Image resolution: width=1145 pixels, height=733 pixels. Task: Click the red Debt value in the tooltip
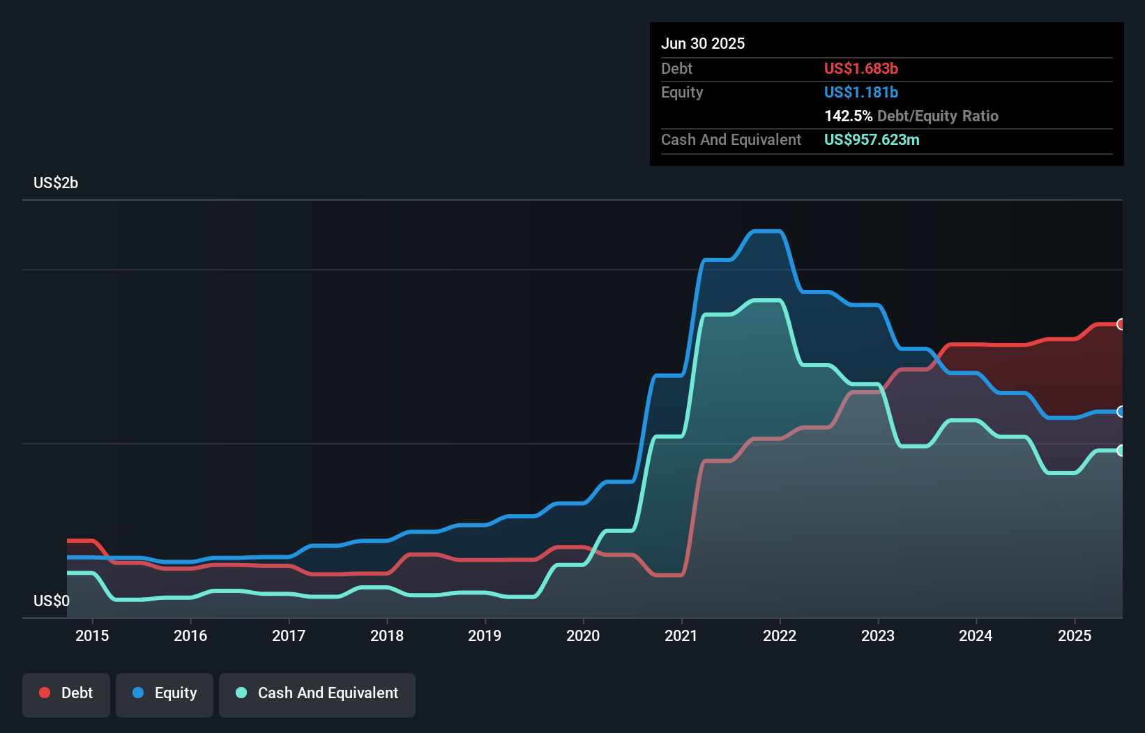[x=860, y=68]
